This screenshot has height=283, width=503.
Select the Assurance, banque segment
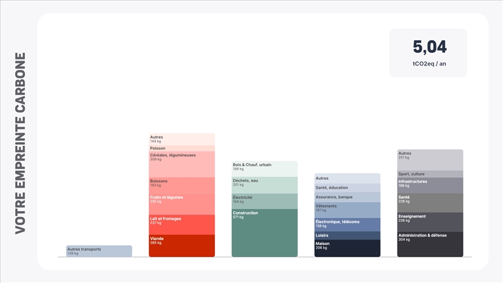[x=347, y=197]
